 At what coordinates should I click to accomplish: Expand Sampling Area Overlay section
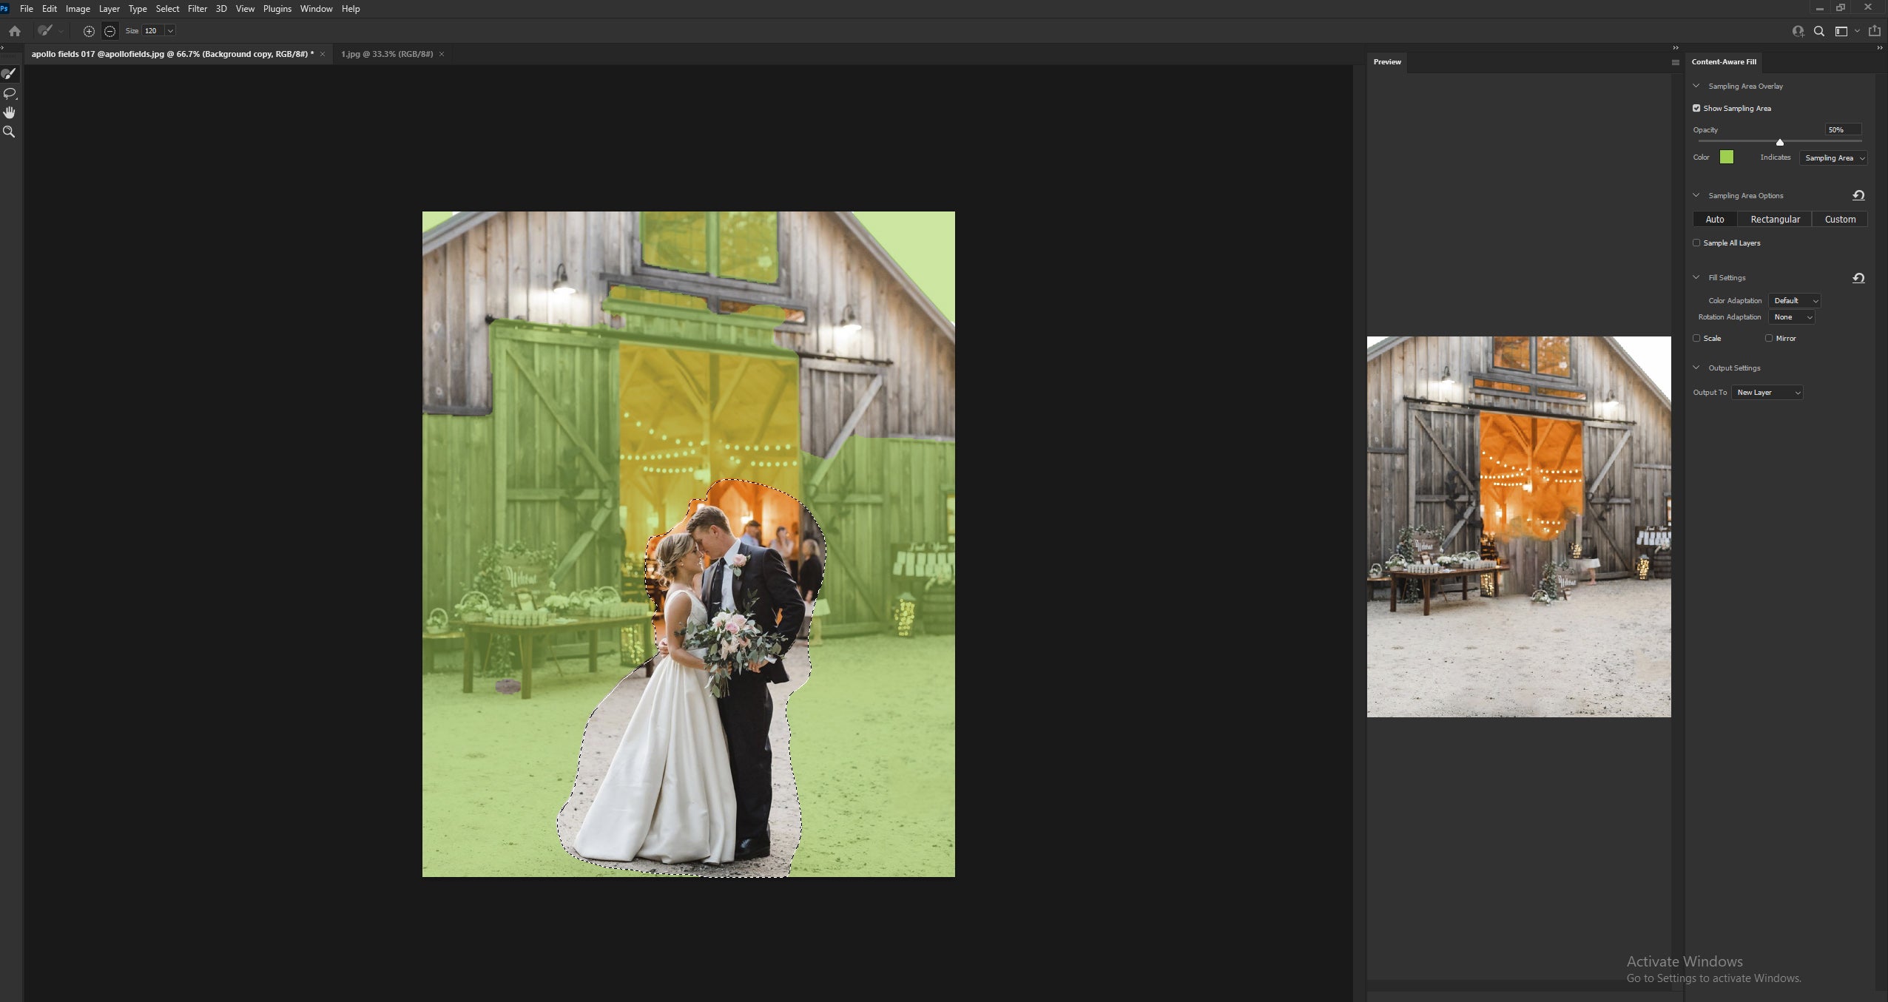[x=1696, y=86]
